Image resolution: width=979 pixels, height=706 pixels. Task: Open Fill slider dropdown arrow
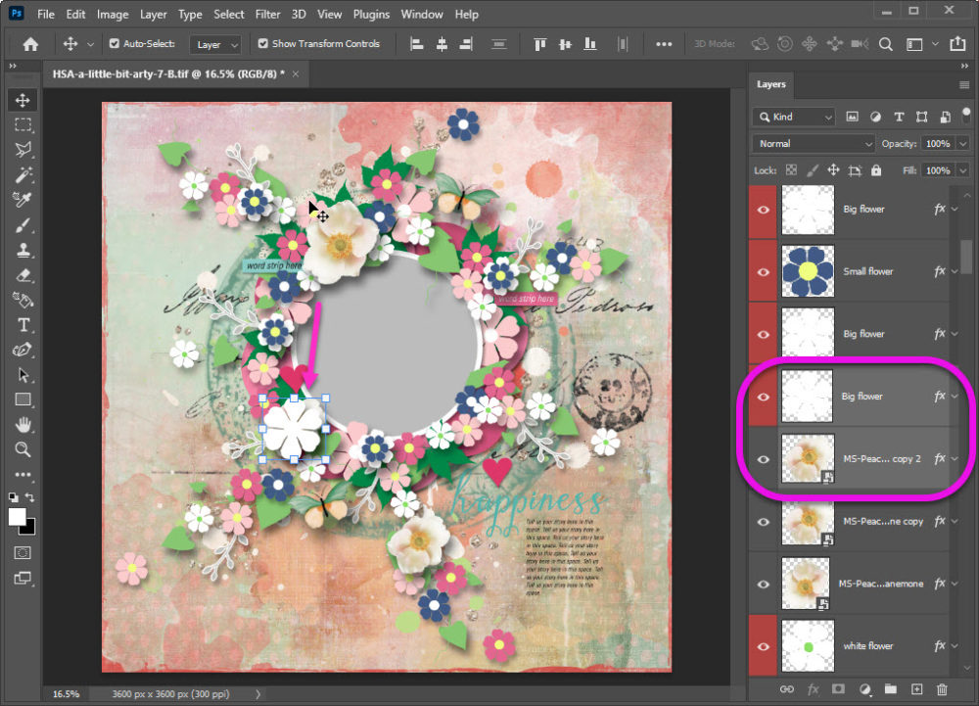(x=962, y=170)
